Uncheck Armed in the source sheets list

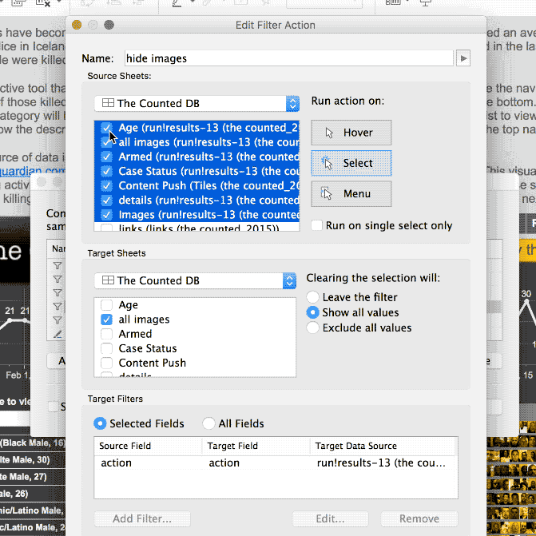click(107, 157)
